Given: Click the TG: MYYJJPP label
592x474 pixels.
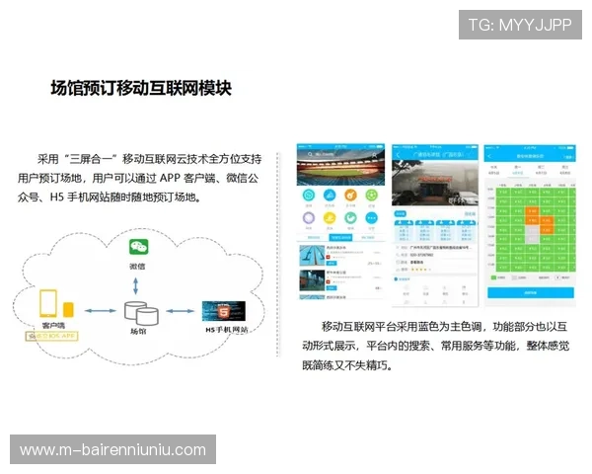Looking at the screenshot, I should coord(519,25).
